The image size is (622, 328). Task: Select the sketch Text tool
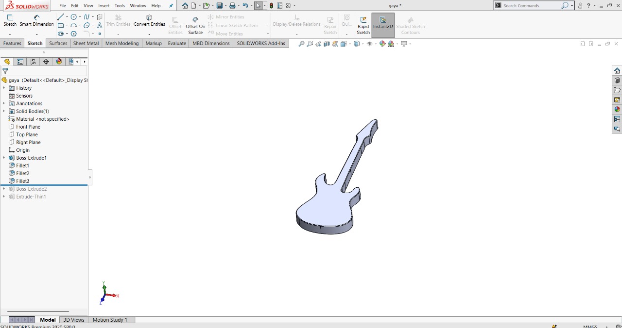point(100,25)
